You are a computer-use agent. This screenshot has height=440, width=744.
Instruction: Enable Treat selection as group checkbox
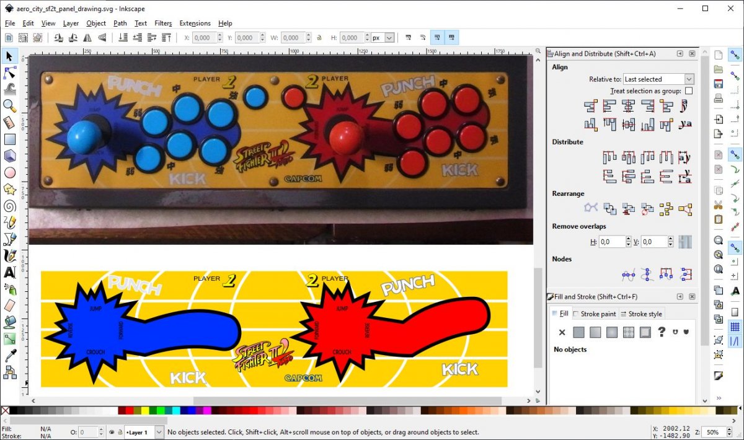coord(689,91)
